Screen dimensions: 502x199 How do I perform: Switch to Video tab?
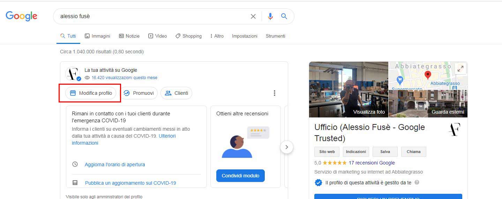[157, 36]
